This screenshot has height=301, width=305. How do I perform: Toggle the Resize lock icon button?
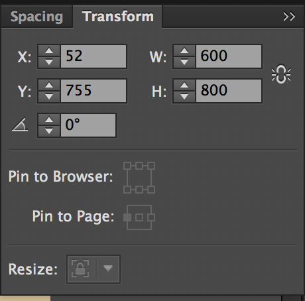click(x=80, y=269)
